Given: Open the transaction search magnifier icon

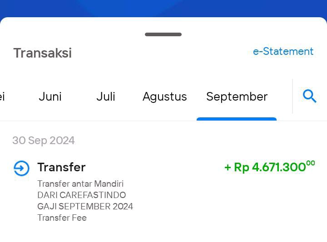Looking at the screenshot, I should click(309, 96).
